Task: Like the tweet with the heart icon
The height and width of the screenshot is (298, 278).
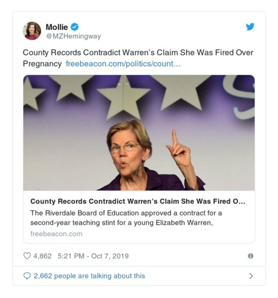Action: pos(27,256)
